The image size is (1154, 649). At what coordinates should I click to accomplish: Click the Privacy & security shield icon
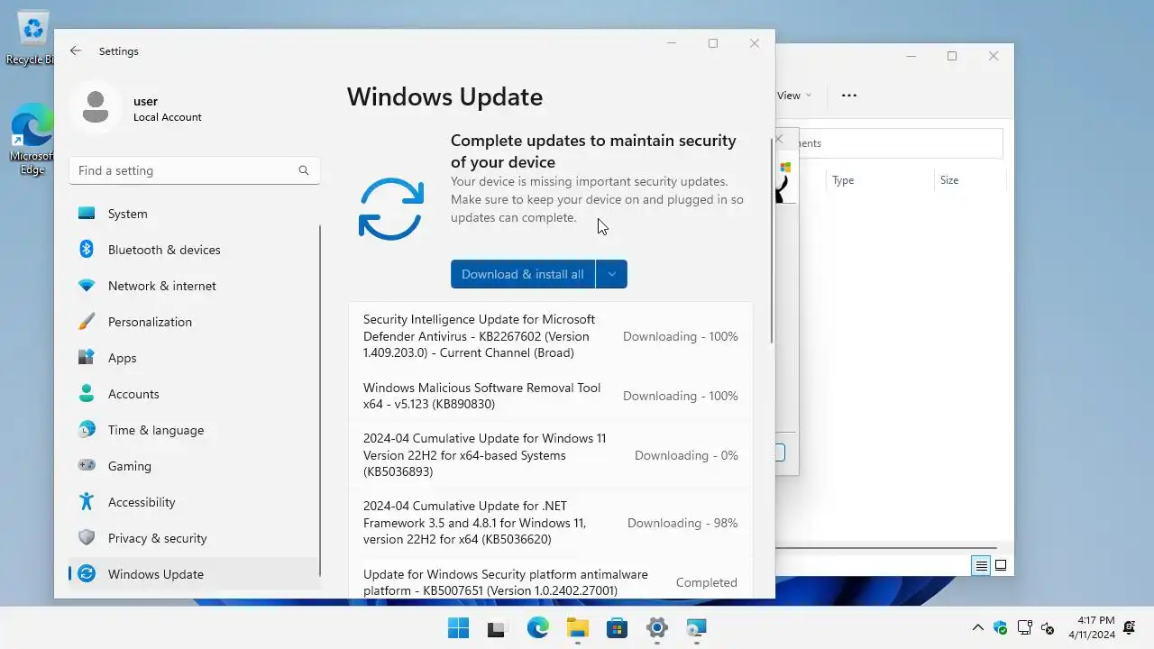87,538
